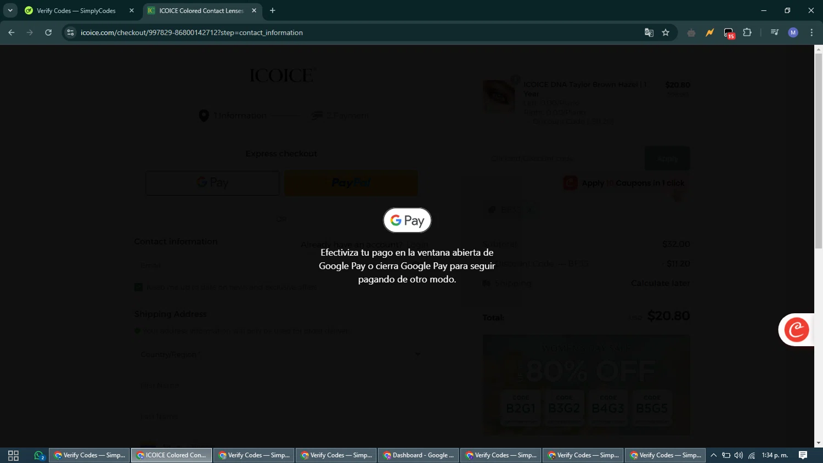Click the ICOICE store logo
823x463 pixels.
tap(282, 75)
